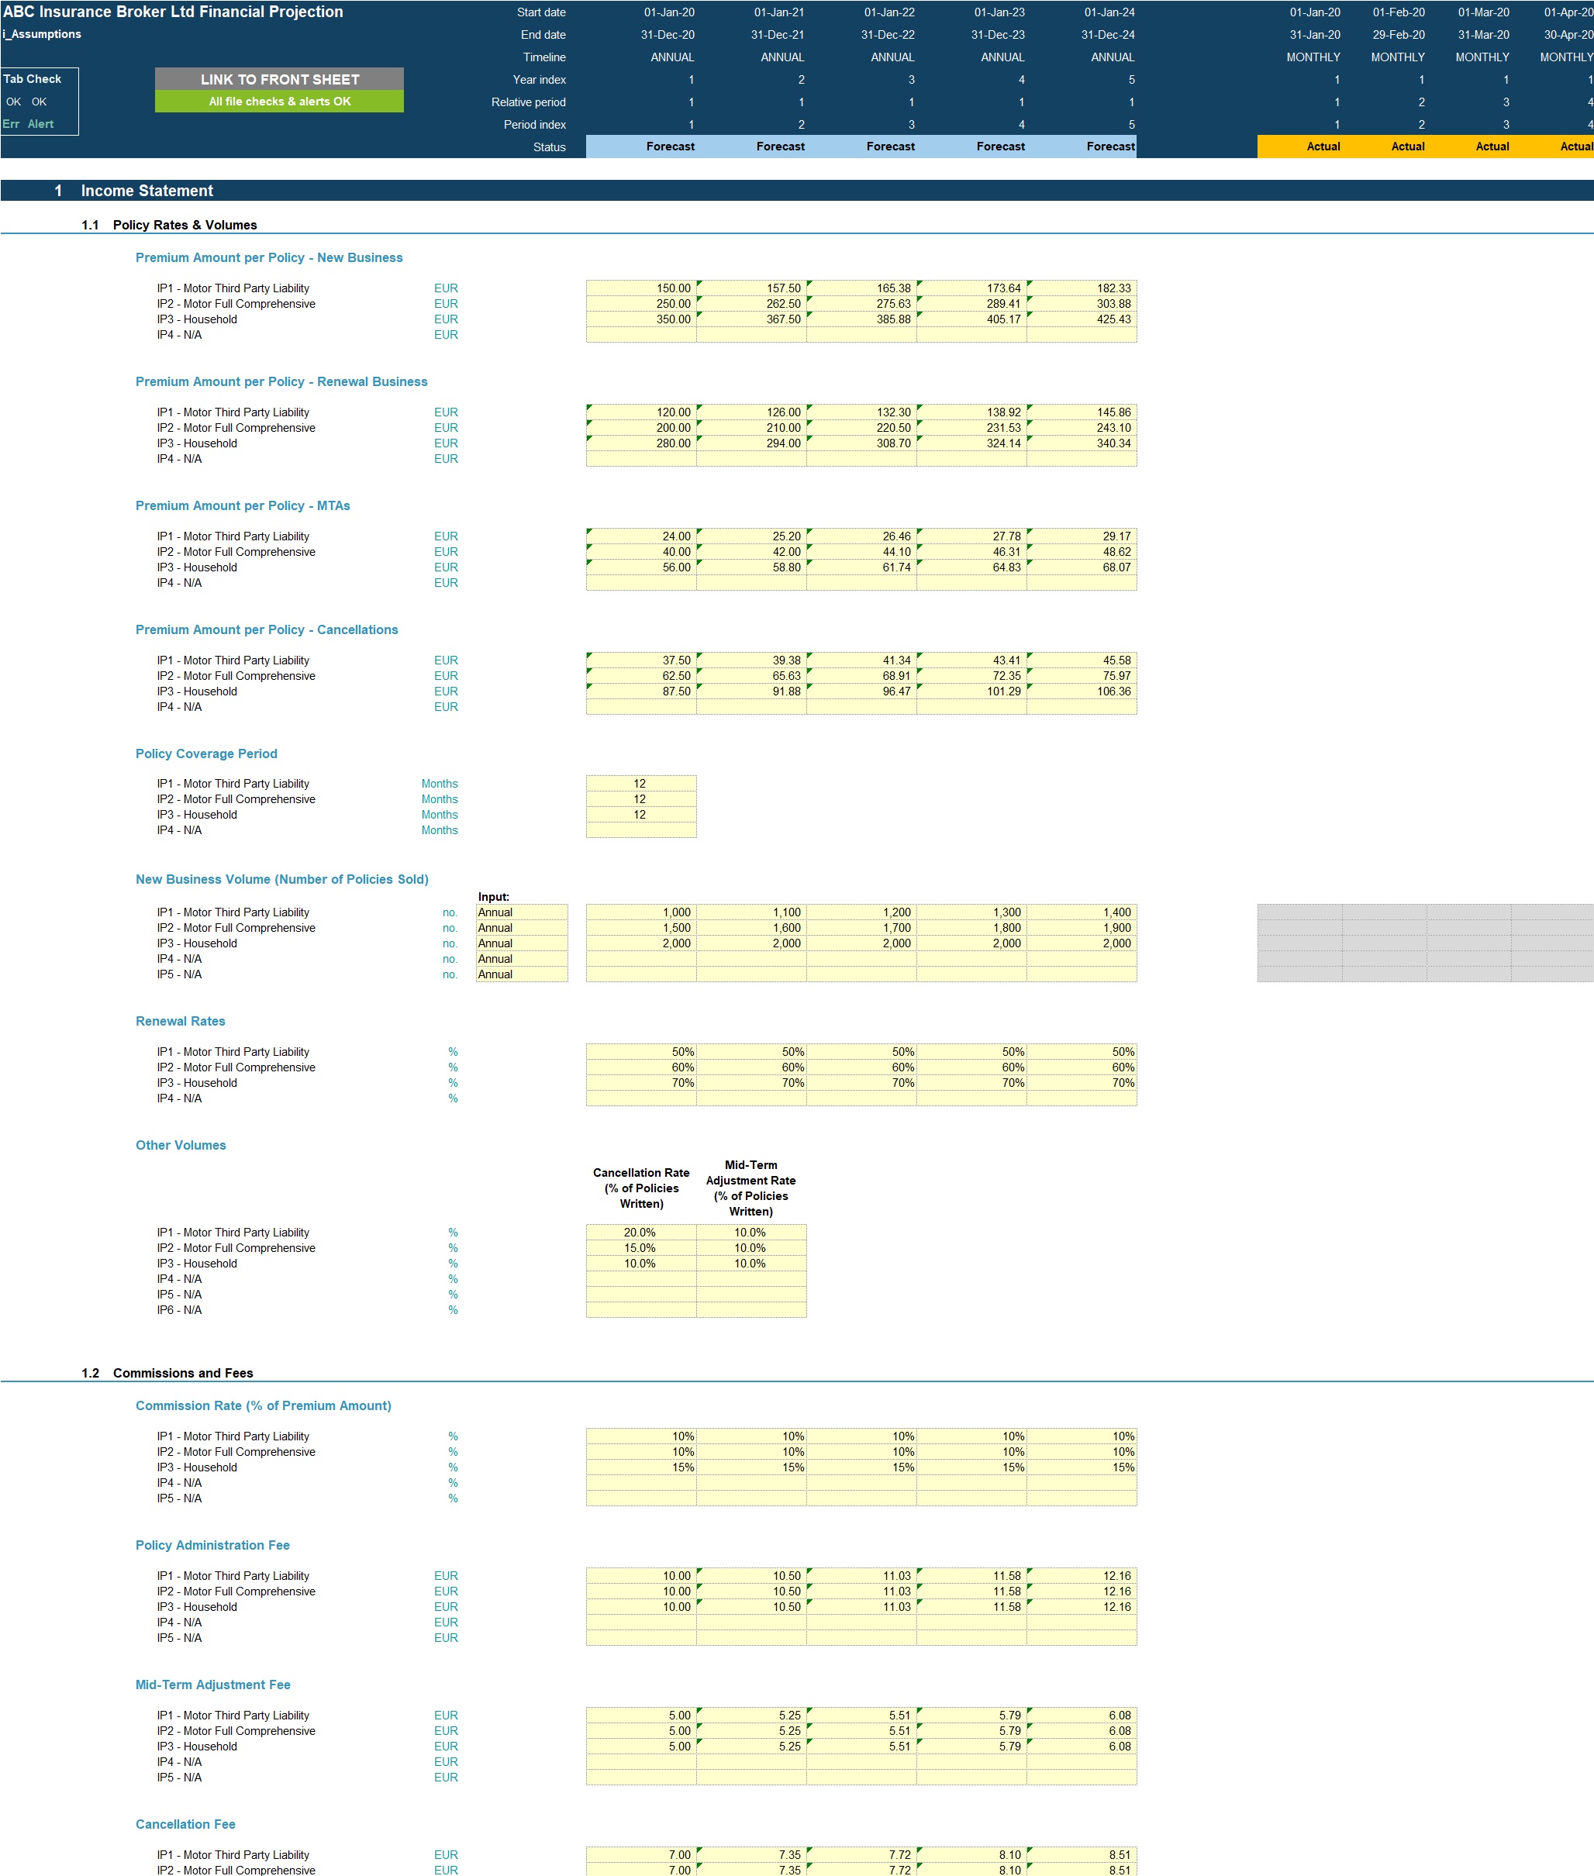The image size is (1594, 1876).
Task: Click the ABC Insurance Broker Ltd title
Action: click(174, 12)
